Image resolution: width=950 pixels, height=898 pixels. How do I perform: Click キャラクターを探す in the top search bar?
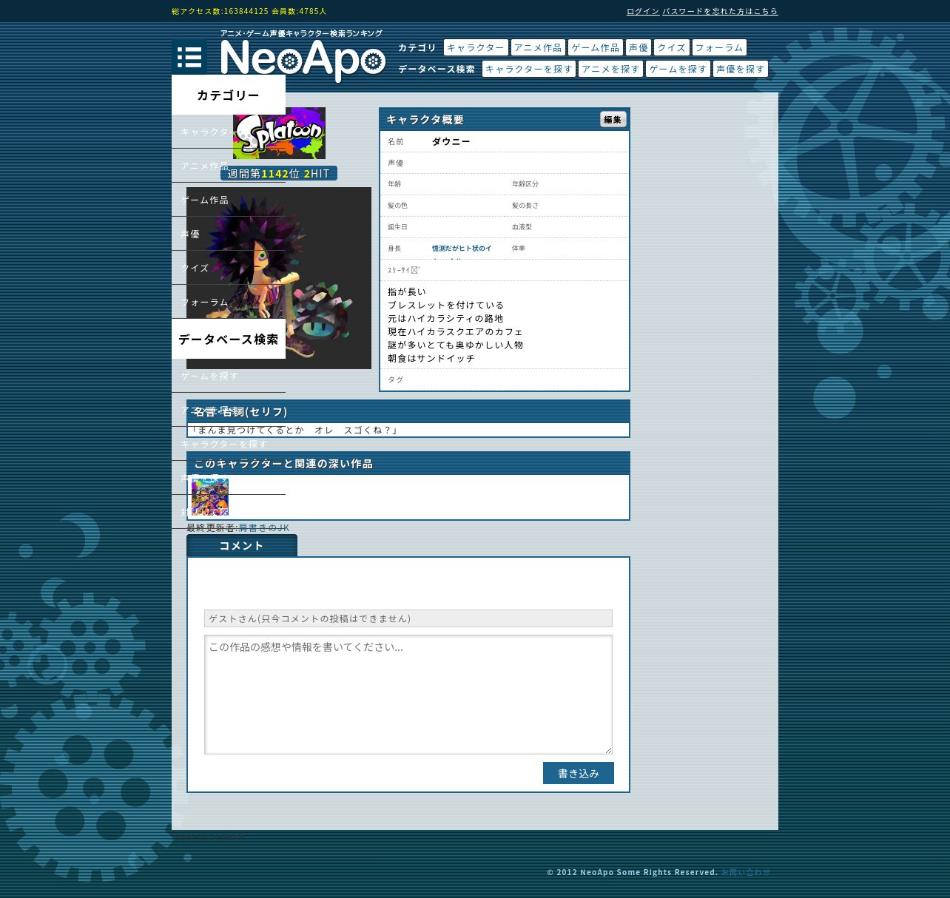pyautogui.click(x=529, y=69)
